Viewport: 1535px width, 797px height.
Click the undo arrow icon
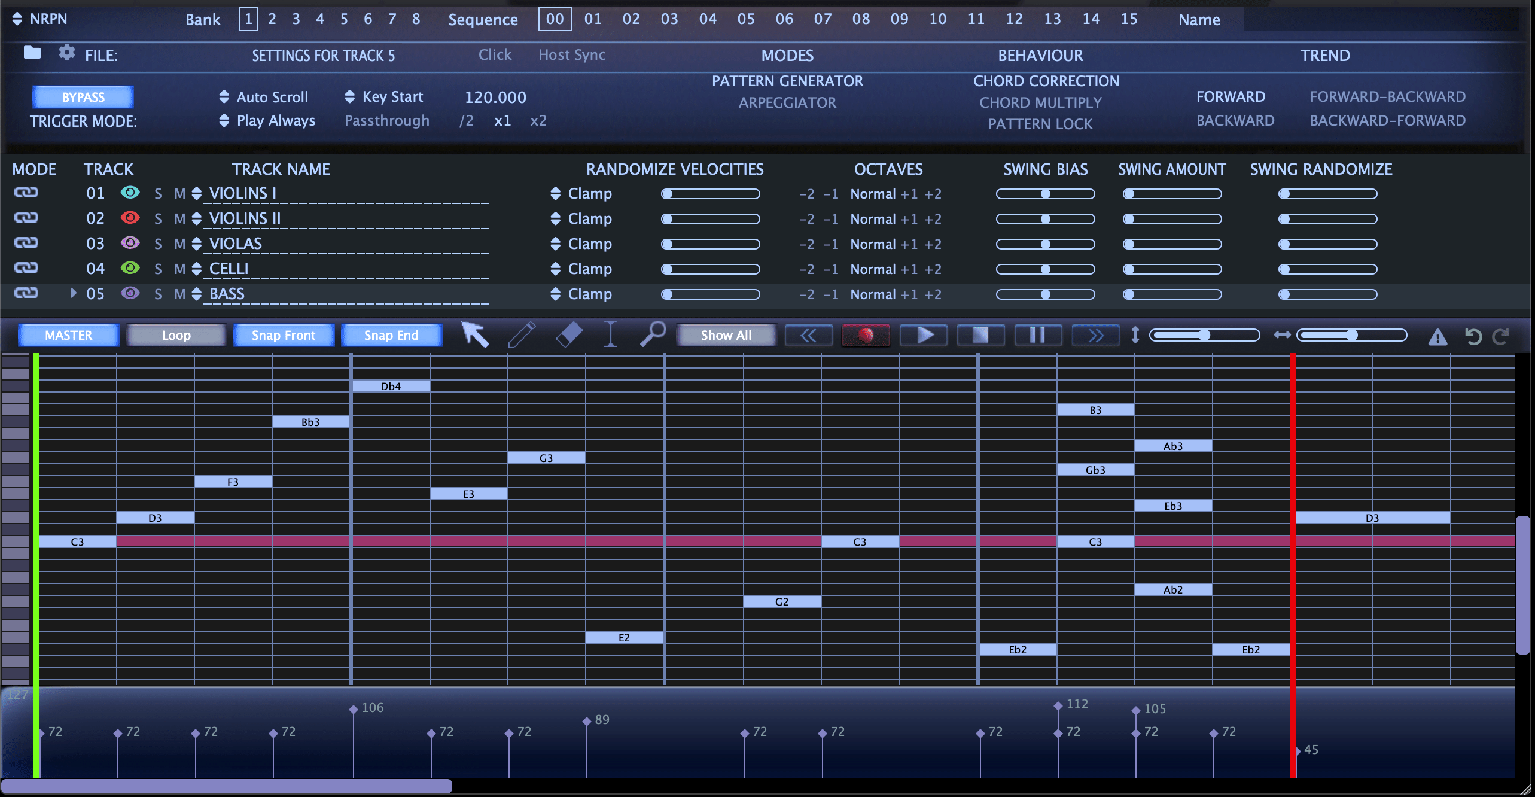[1473, 336]
